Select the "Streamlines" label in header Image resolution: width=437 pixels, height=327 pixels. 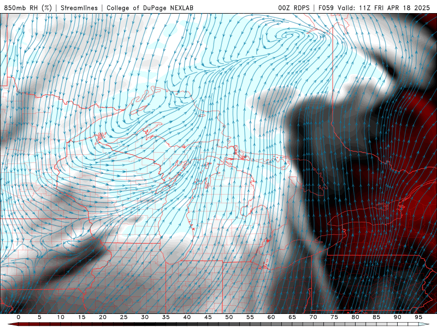[x=79, y=8]
